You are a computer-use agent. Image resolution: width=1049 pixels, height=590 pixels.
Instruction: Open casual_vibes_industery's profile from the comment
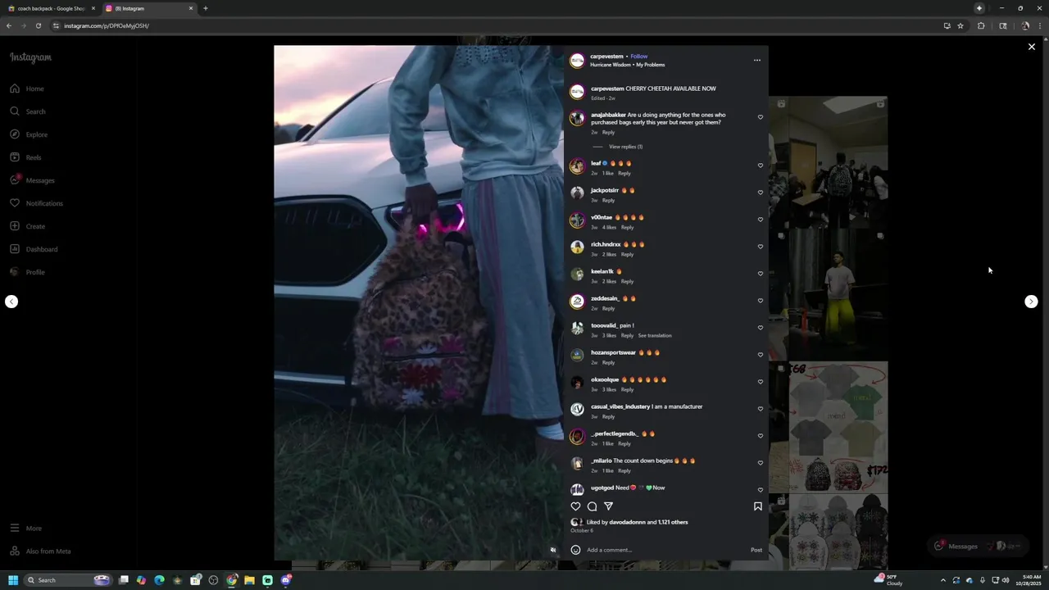(x=620, y=406)
